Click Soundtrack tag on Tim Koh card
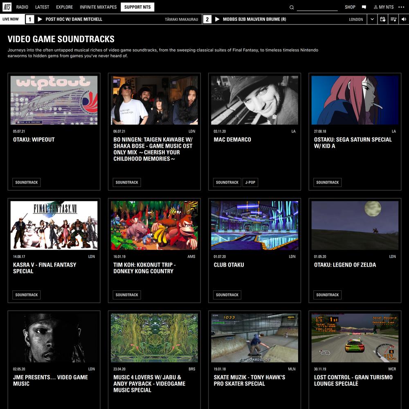Viewport: 409px width, 409px height. point(127,295)
